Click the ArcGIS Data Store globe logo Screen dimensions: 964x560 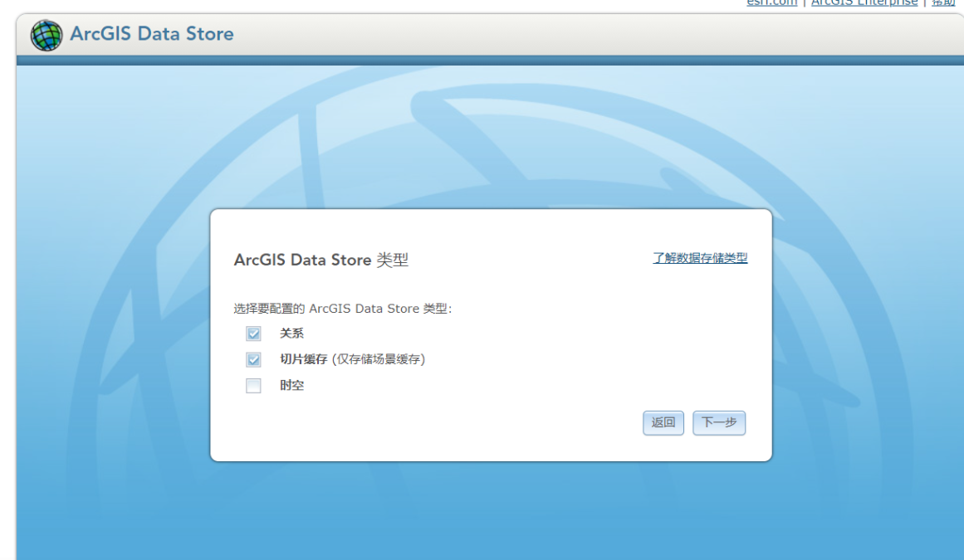(x=46, y=35)
